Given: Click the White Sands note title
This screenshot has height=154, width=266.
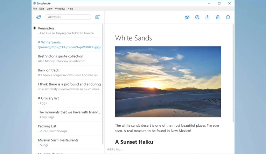Looking at the screenshot, I should (134, 38).
